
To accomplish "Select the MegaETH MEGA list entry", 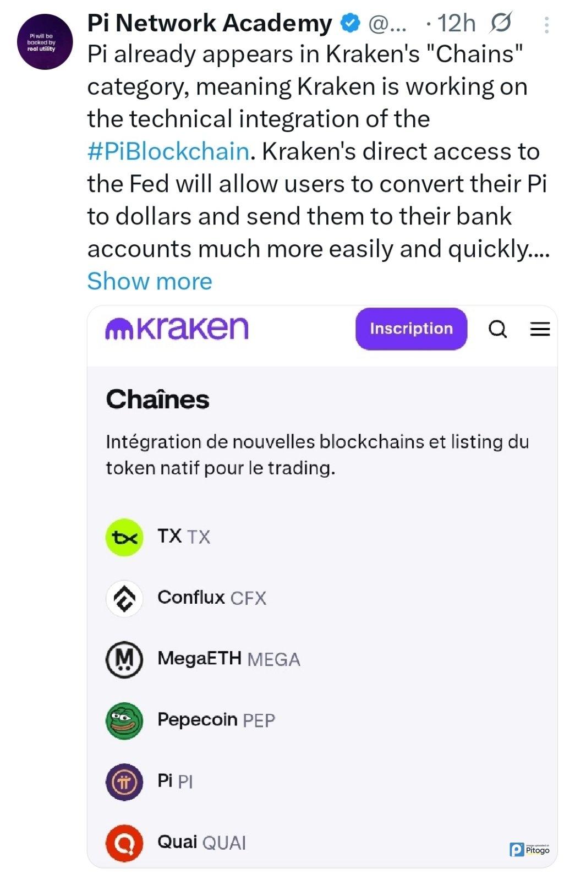I will 228,659.
